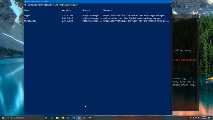Show hidden system tray icons

(x=188, y=118)
